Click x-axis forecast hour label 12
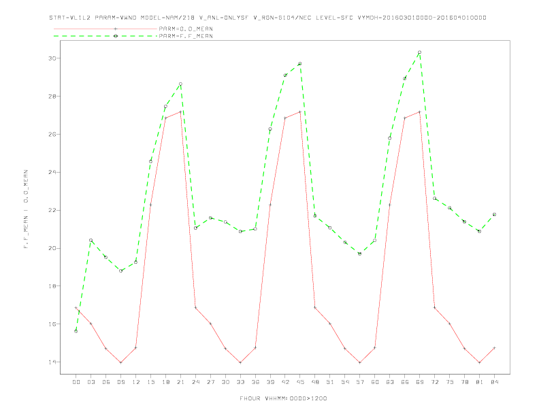 (x=136, y=382)
